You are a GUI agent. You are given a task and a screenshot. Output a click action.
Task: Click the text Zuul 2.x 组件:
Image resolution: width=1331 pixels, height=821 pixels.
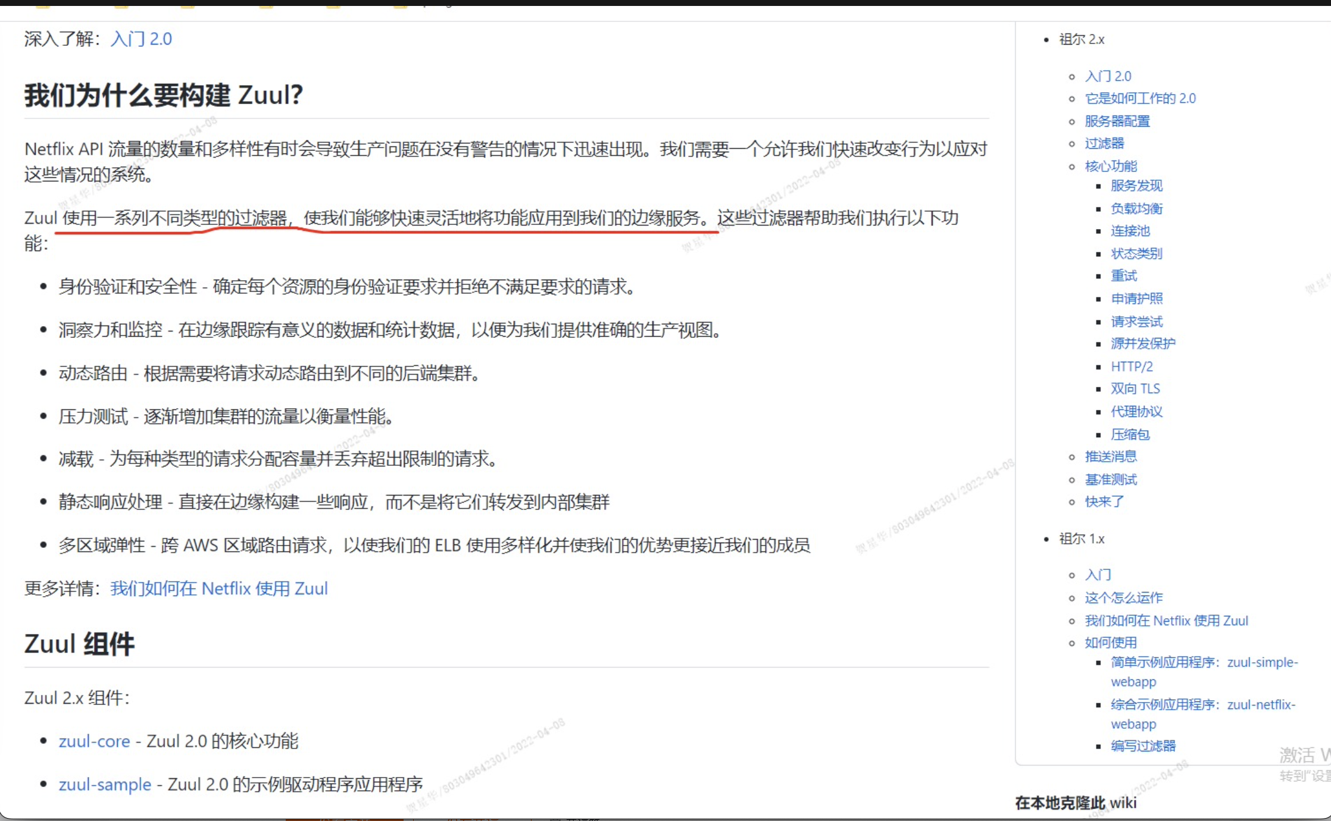pos(77,697)
